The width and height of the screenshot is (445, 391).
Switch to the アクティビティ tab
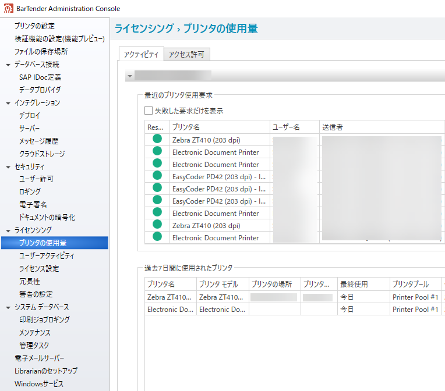(141, 54)
